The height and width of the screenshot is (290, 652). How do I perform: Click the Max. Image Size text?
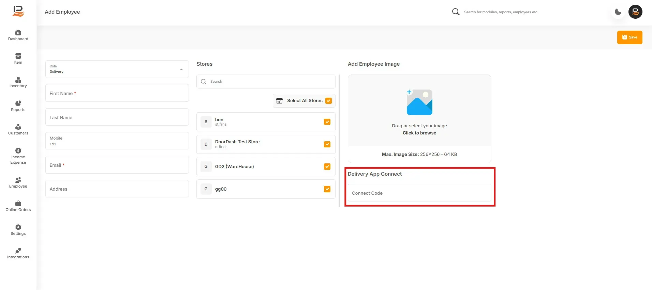pos(419,155)
